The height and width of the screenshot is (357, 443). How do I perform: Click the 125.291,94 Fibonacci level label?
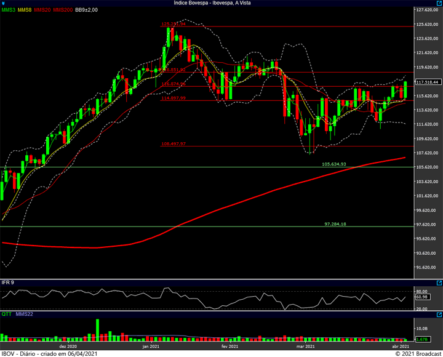174,24
